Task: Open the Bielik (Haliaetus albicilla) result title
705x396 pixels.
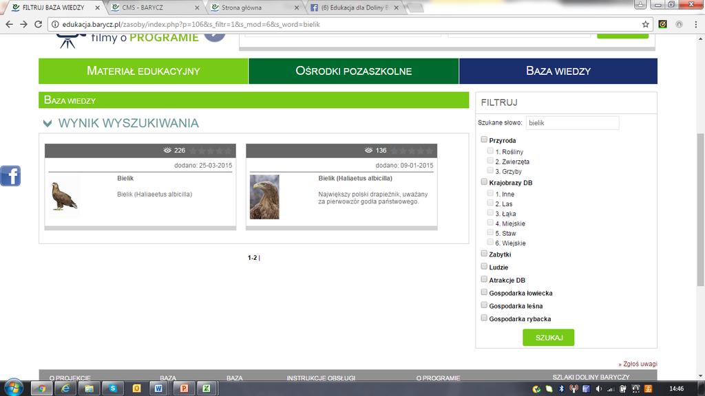Action: (x=355, y=178)
